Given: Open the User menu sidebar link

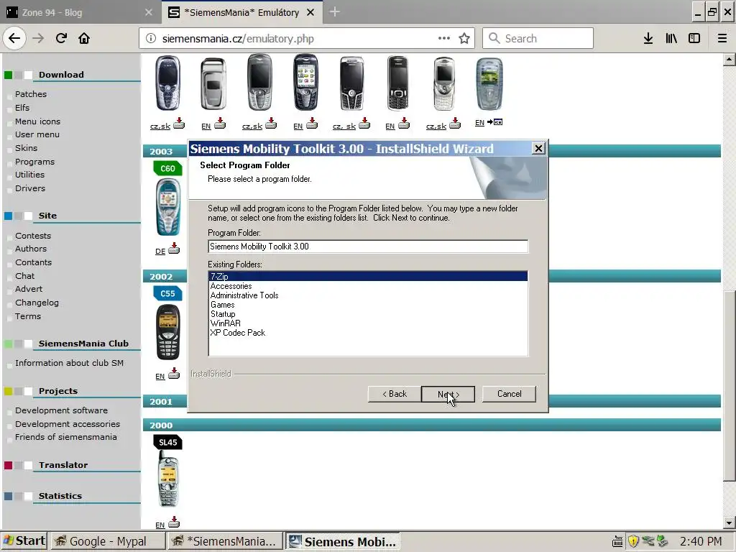Looking at the screenshot, I should click(37, 134).
